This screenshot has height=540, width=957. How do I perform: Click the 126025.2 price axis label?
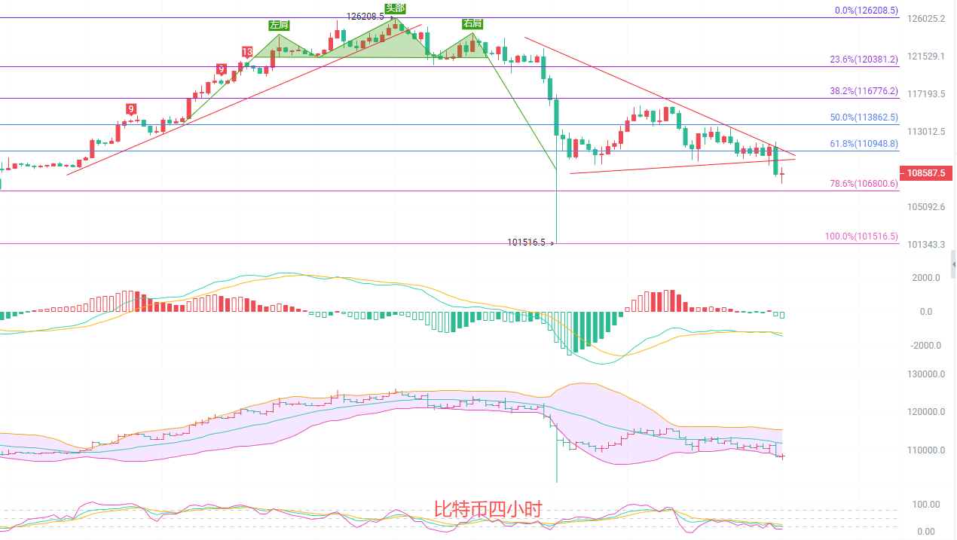point(925,18)
